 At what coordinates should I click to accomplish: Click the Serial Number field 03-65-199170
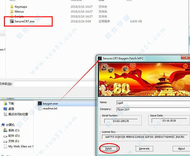click(121, 121)
